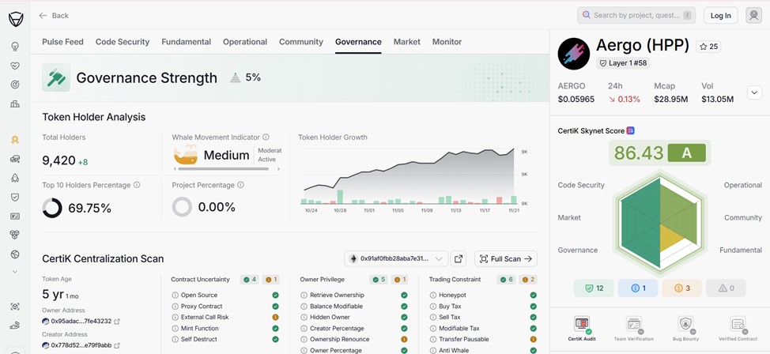Click the Bug Bounty badge icon
The width and height of the screenshot is (770, 354).
[685, 324]
